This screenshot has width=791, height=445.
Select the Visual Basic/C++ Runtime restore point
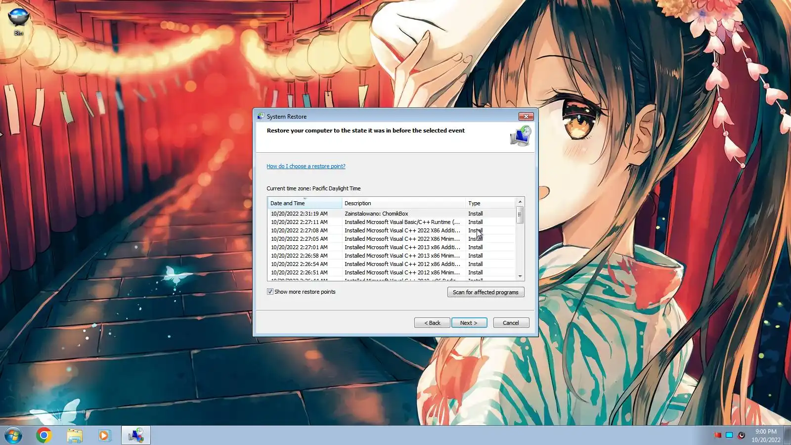tap(391, 222)
